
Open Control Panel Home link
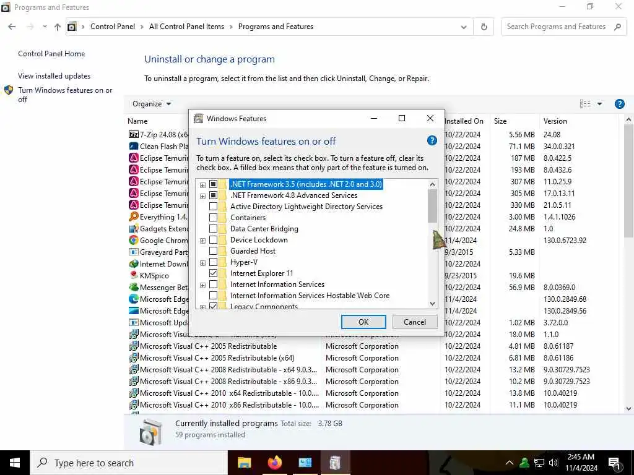tap(51, 54)
